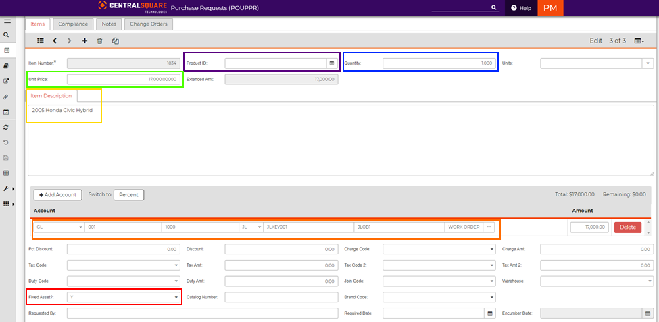Click the account amount field 17,000.00
Screen dimensions: 659x322
click(589, 227)
